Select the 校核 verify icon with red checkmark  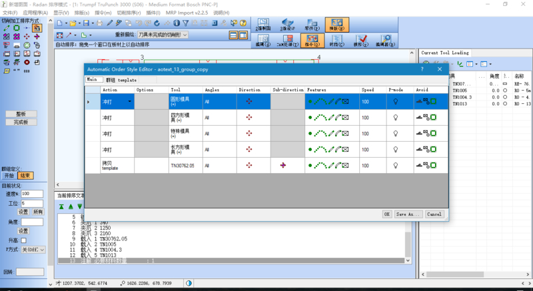tap(360, 41)
